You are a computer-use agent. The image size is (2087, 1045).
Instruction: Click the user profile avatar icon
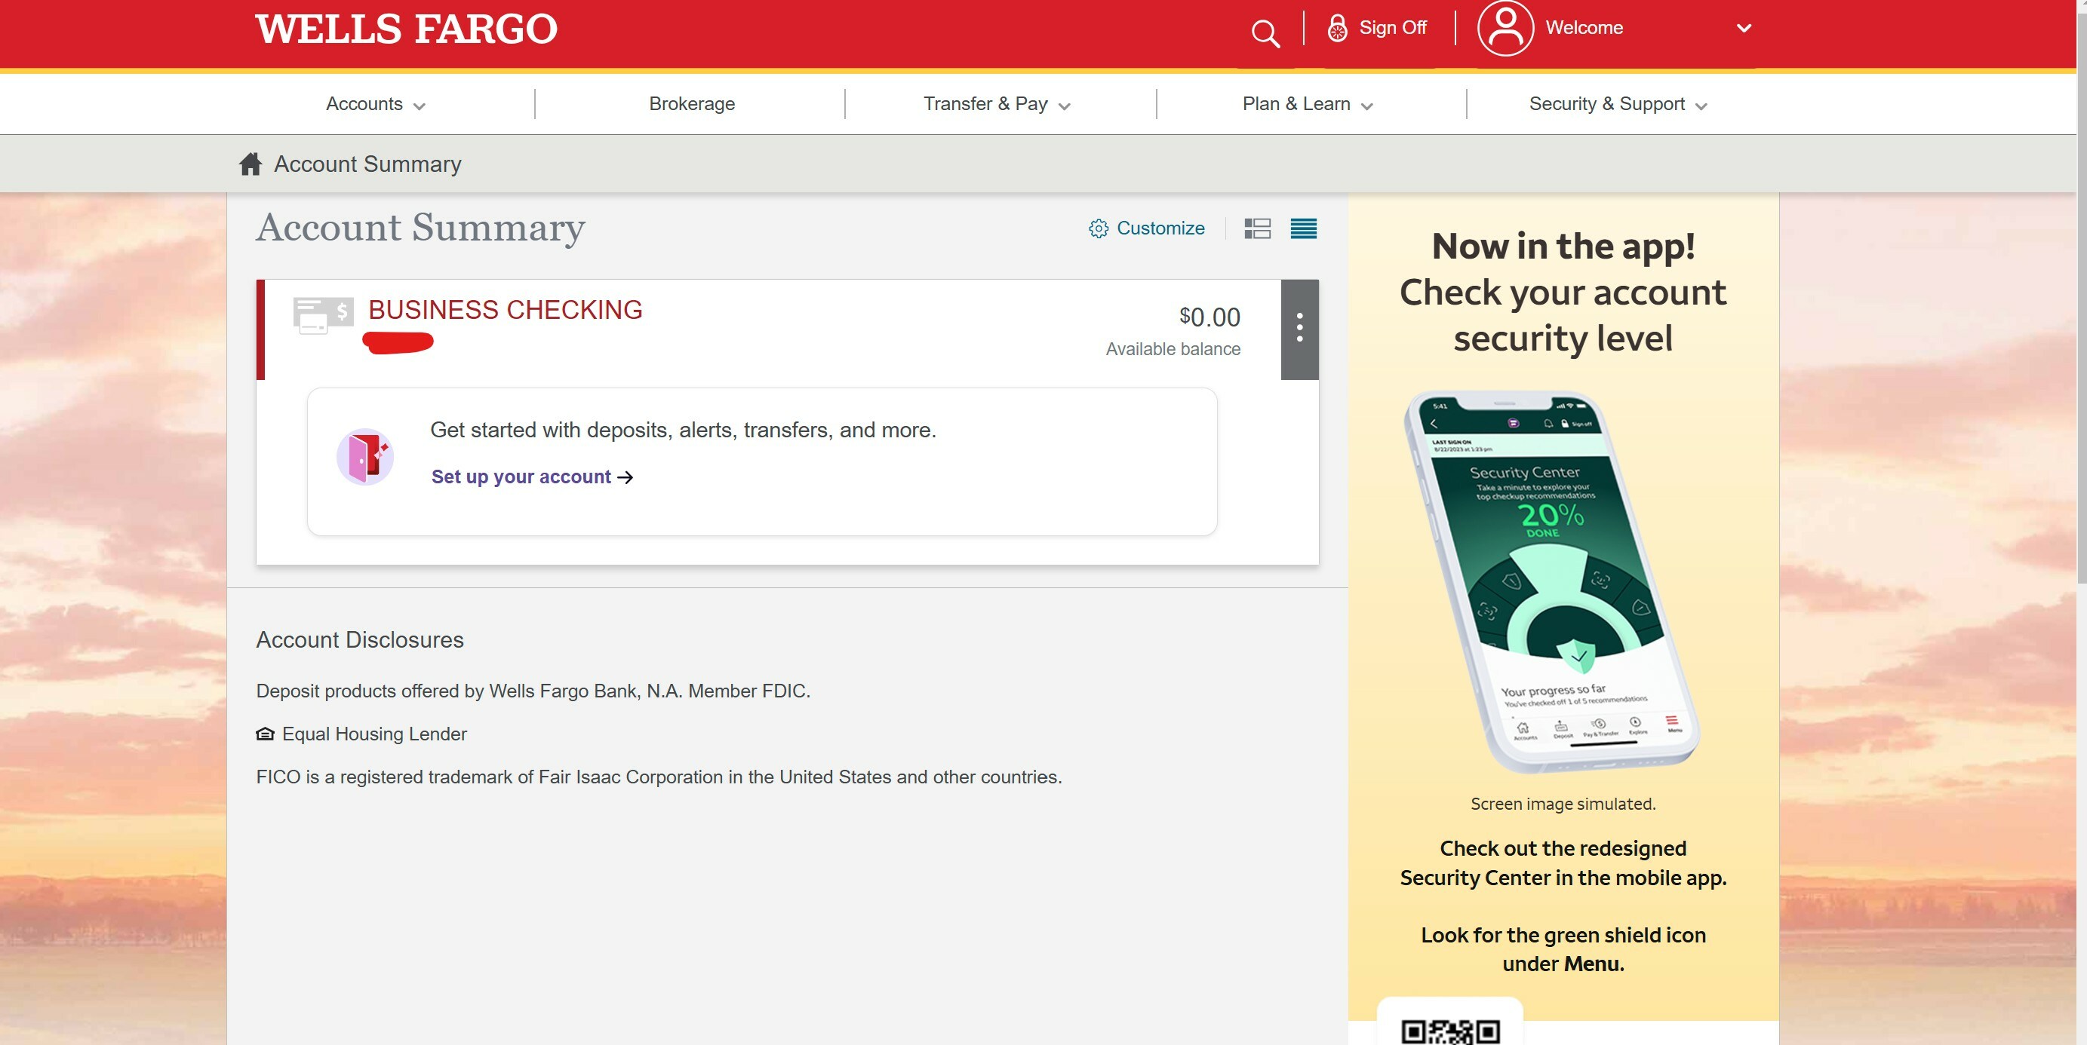pyautogui.click(x=1505, y=29)
